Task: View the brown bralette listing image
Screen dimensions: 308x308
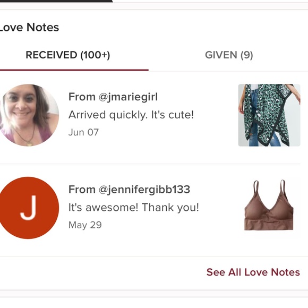Action: point(269,205)
